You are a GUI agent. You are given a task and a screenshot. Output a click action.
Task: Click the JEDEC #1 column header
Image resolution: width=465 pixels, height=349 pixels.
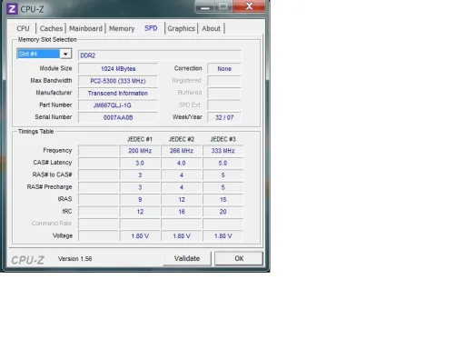[x=140, y=139]
